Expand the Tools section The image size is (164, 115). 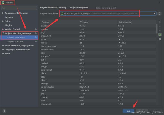coord(3,53)
